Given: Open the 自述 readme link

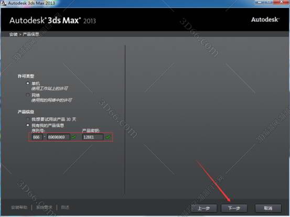Looking at the screenshot, I should 65,208.
